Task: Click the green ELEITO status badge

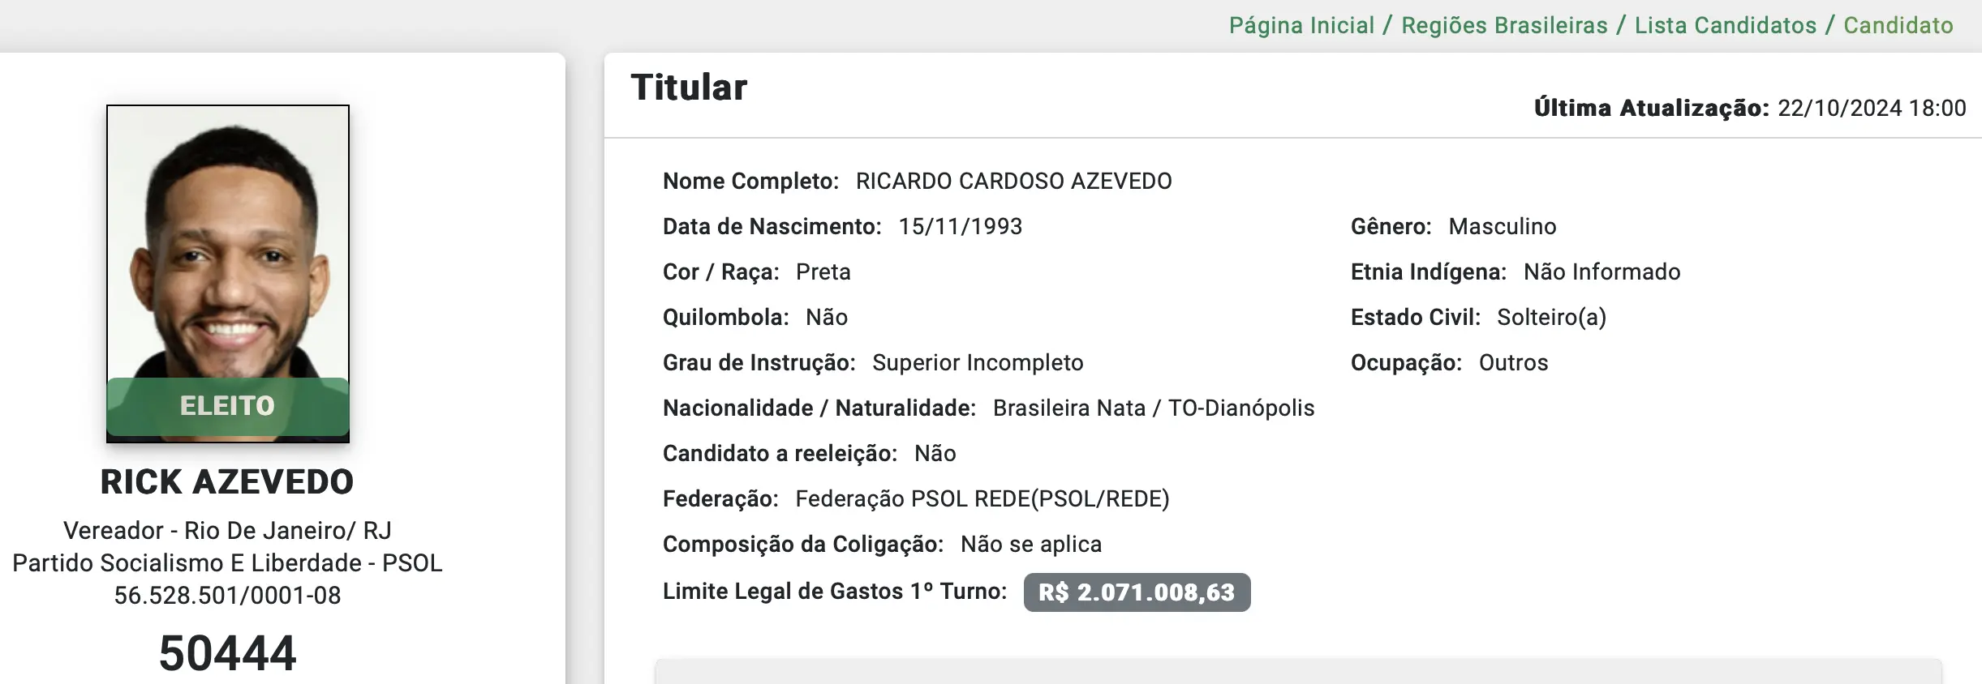Action: click(228, 406)
